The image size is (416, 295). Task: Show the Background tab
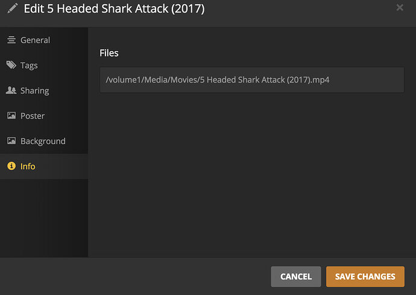pos(43,141)
